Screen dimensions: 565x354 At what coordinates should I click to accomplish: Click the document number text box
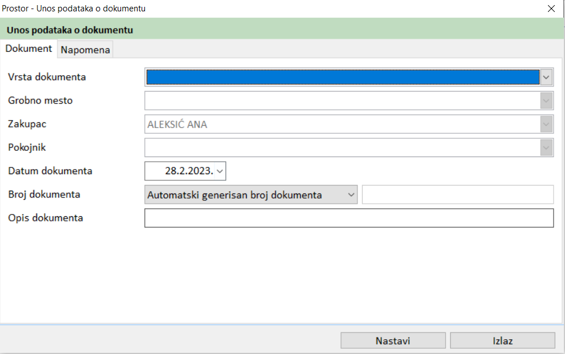click(x=458, y=195)
